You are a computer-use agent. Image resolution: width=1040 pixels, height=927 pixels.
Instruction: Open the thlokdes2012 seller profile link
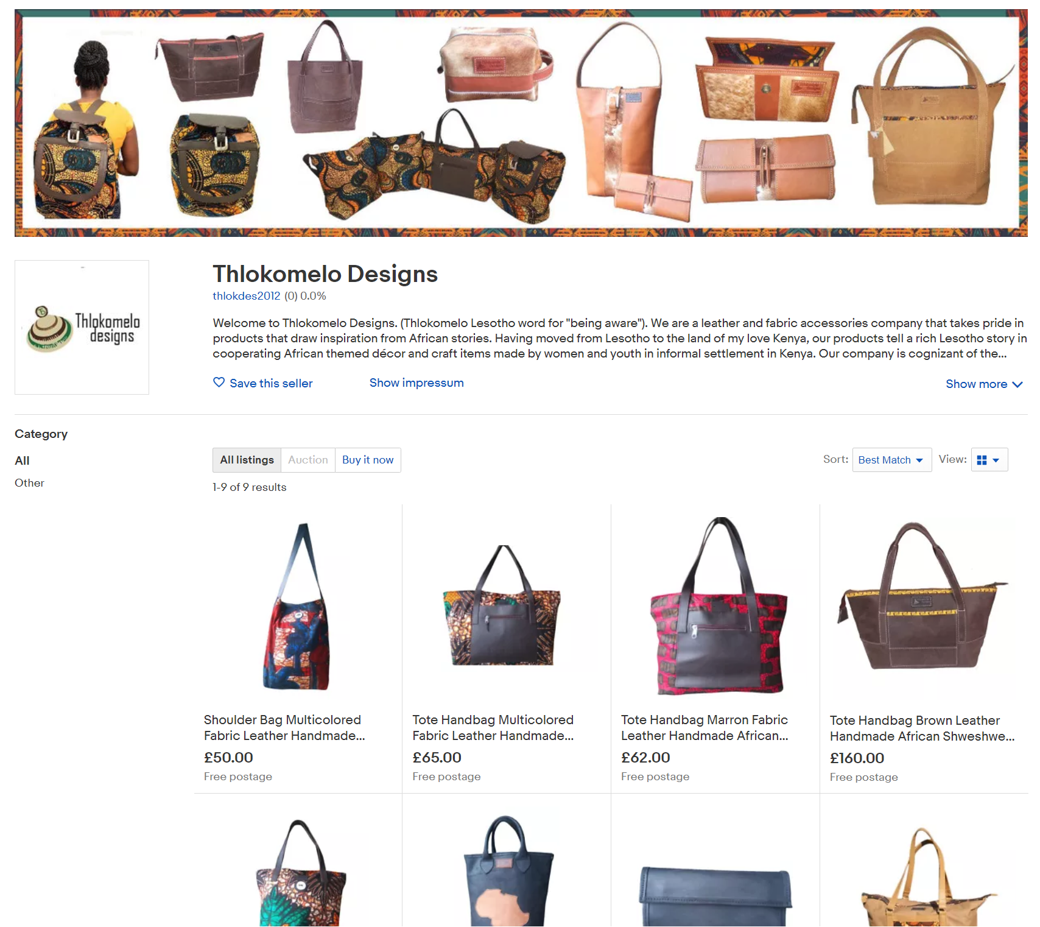pos(246,296)
